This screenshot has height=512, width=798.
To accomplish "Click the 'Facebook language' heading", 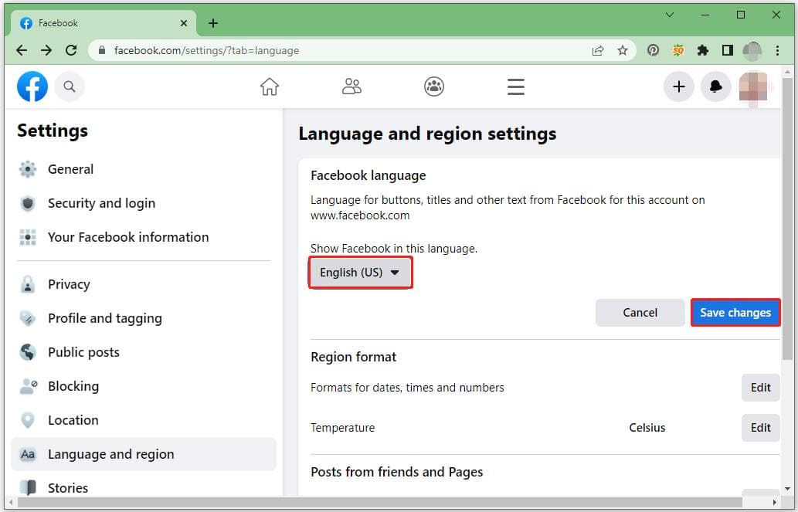I will (x=368, y=175).
